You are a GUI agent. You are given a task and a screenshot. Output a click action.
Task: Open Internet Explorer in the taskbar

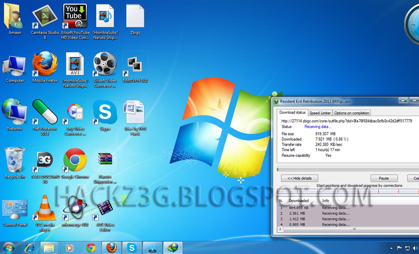click(30, 248)
